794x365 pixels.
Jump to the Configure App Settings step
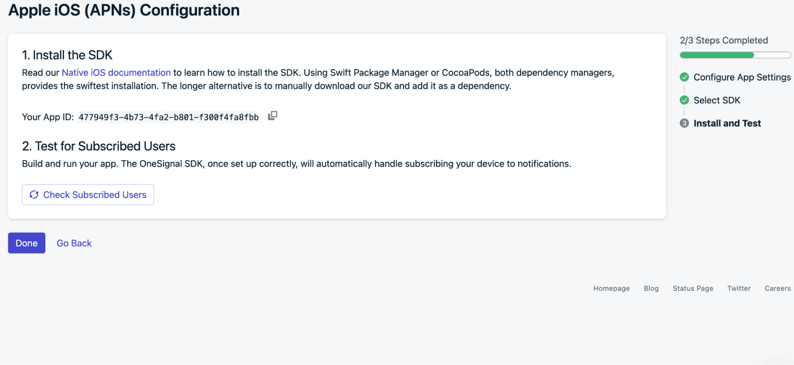click(x=742, y=77)
